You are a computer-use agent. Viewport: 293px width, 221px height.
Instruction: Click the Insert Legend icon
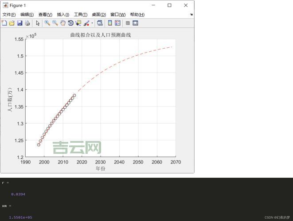117,23
